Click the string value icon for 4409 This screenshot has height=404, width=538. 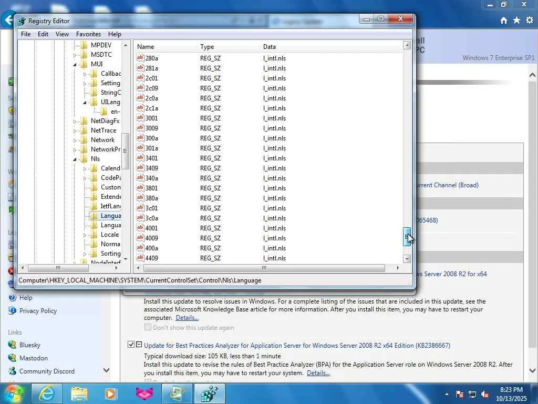pyautogui.click(x=140, y=258)
